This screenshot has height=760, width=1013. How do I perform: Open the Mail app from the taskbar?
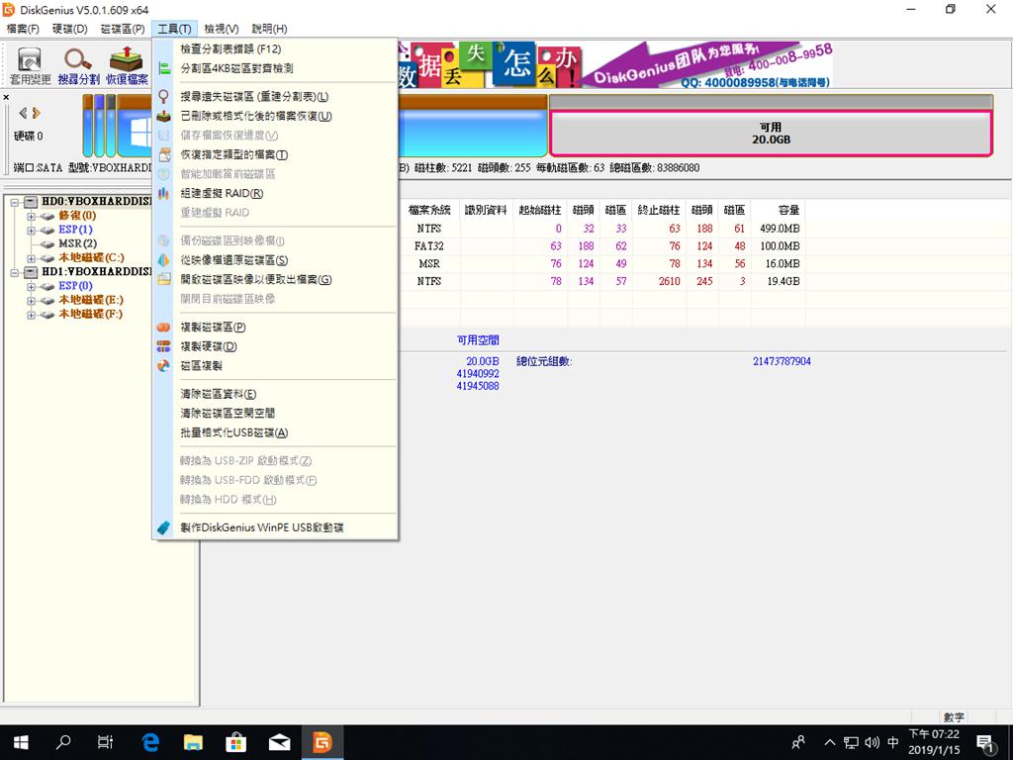coord(279,742)
